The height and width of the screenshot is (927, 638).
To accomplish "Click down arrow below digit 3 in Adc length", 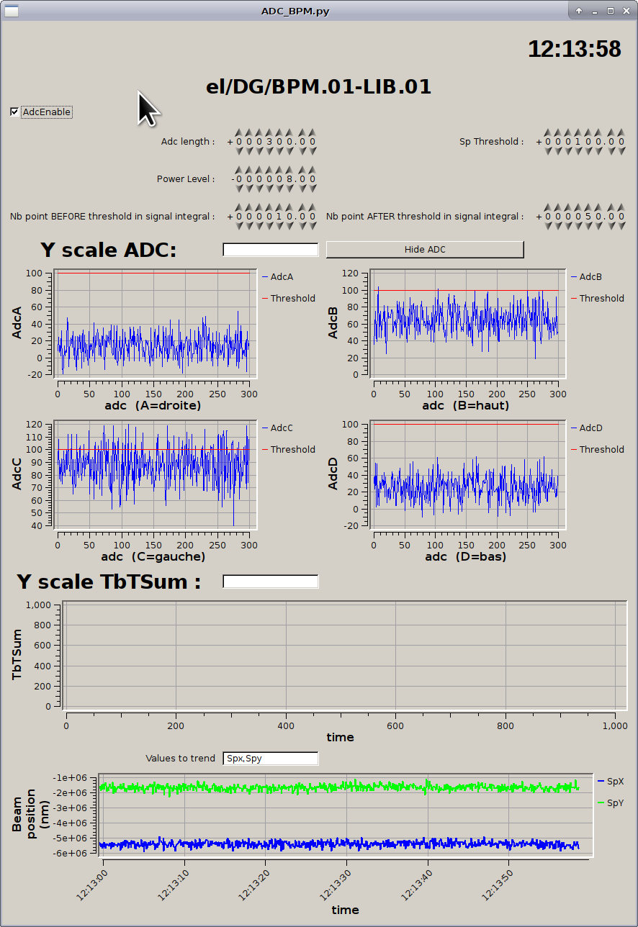I will click(269, 151).
